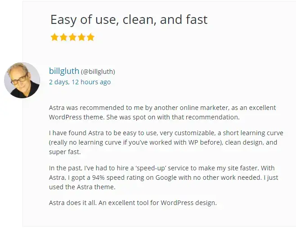The width and height of the screenshot is (296, 228).
Task: Select the fifth and last rating star
Action: point(90,37)
